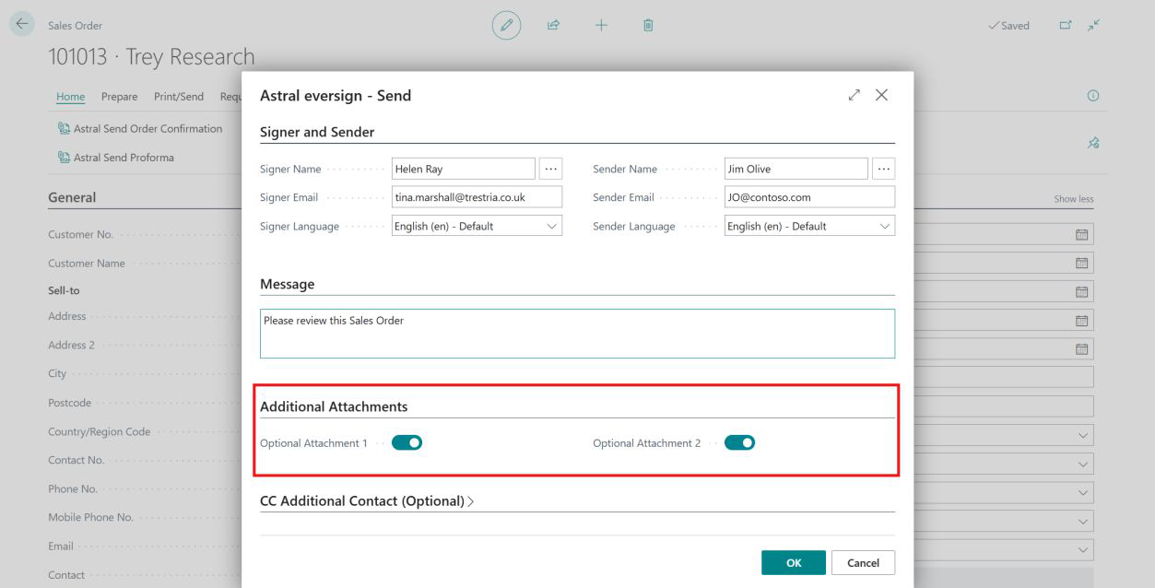Open the Signer Language dropdown
This screenshot has height=588, width=1155.
pos(553,225)
